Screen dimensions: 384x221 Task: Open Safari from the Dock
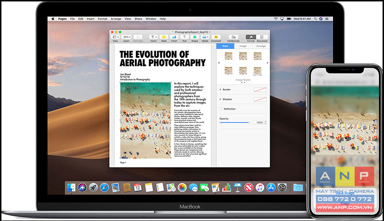[105, 188]
